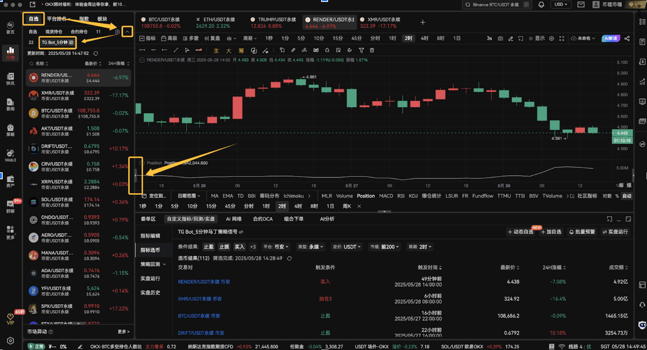Open the USD currency dropdown
Screen dimensions: 647x350
(561, 5)
